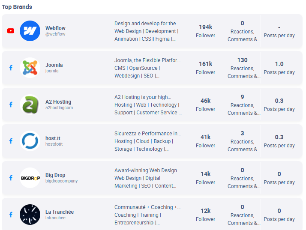Click the Facebook icon beside Big Drop
306x230 pixels.
pos(11,178)
